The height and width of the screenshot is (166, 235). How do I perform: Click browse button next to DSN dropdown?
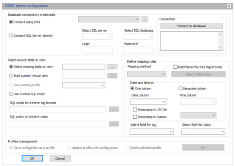click(x=145, y=19)
